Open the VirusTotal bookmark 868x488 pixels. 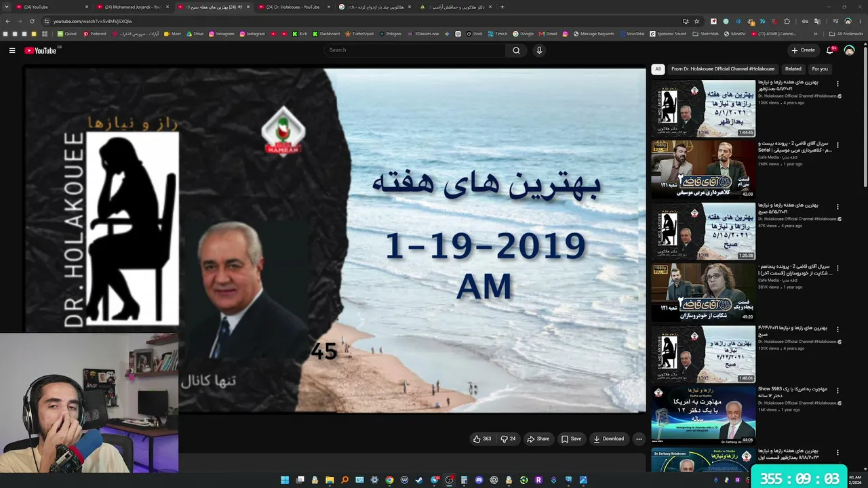(x=632, y=33)
